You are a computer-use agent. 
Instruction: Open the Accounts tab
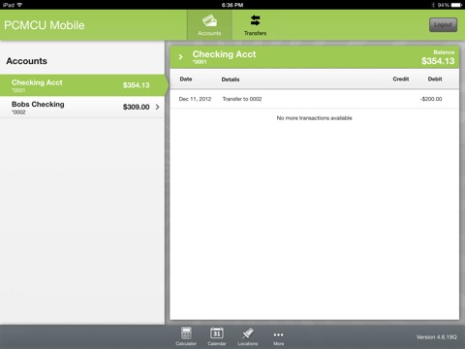pos(209,25)
